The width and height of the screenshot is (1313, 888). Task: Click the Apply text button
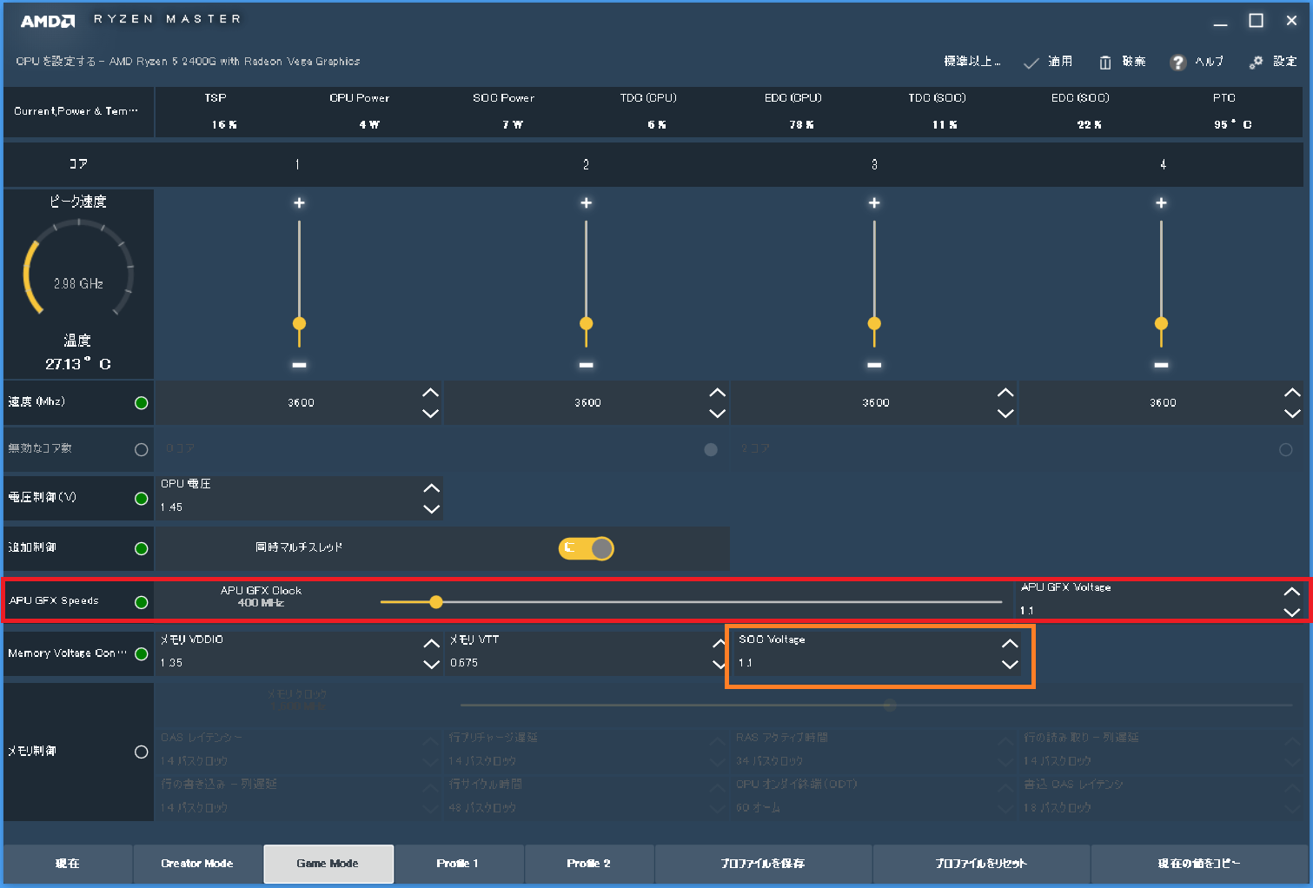pos(1060,62)
